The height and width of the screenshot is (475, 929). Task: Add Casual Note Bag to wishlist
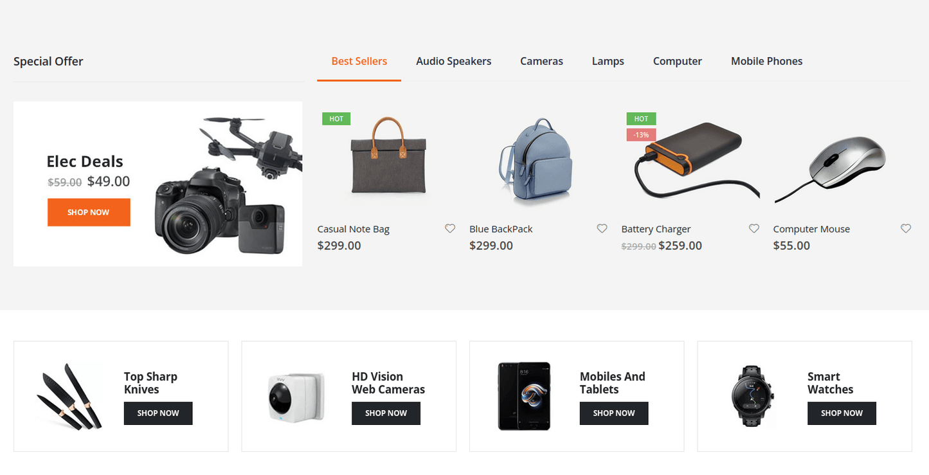point(450,228)
